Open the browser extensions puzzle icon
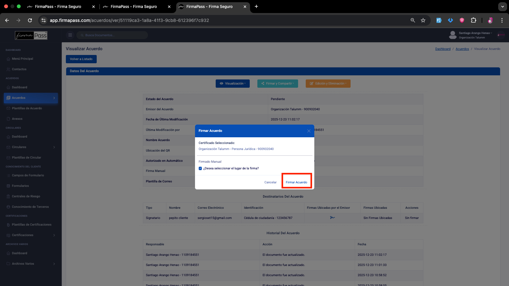 click(x=473, y=20)
